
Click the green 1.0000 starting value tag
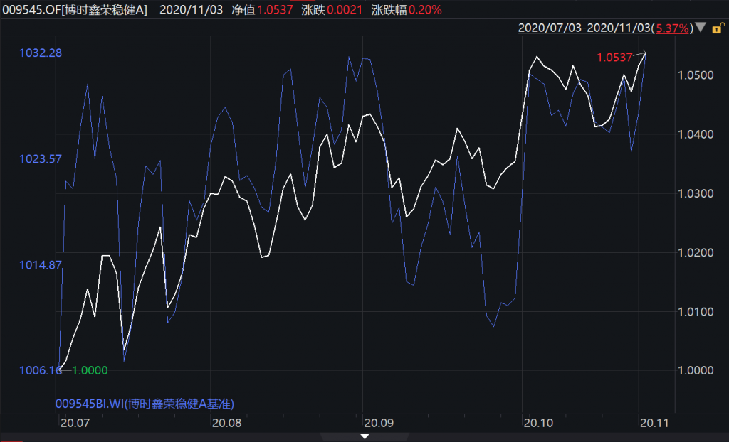tap(90, 370)
